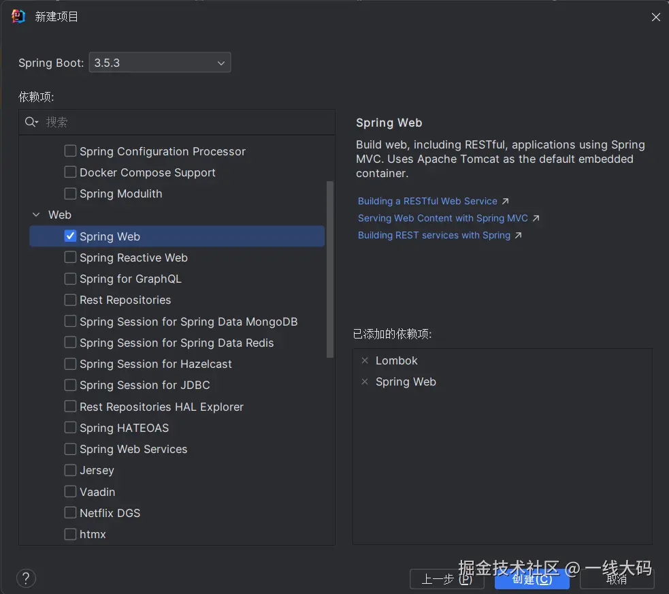Tick Rest Repositories checkbox
Image resolution: width=669 pixels, height=594 pixels.
(70, 300)
